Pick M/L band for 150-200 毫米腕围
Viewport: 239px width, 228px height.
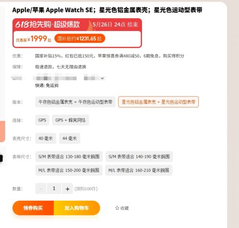[69, 170]
